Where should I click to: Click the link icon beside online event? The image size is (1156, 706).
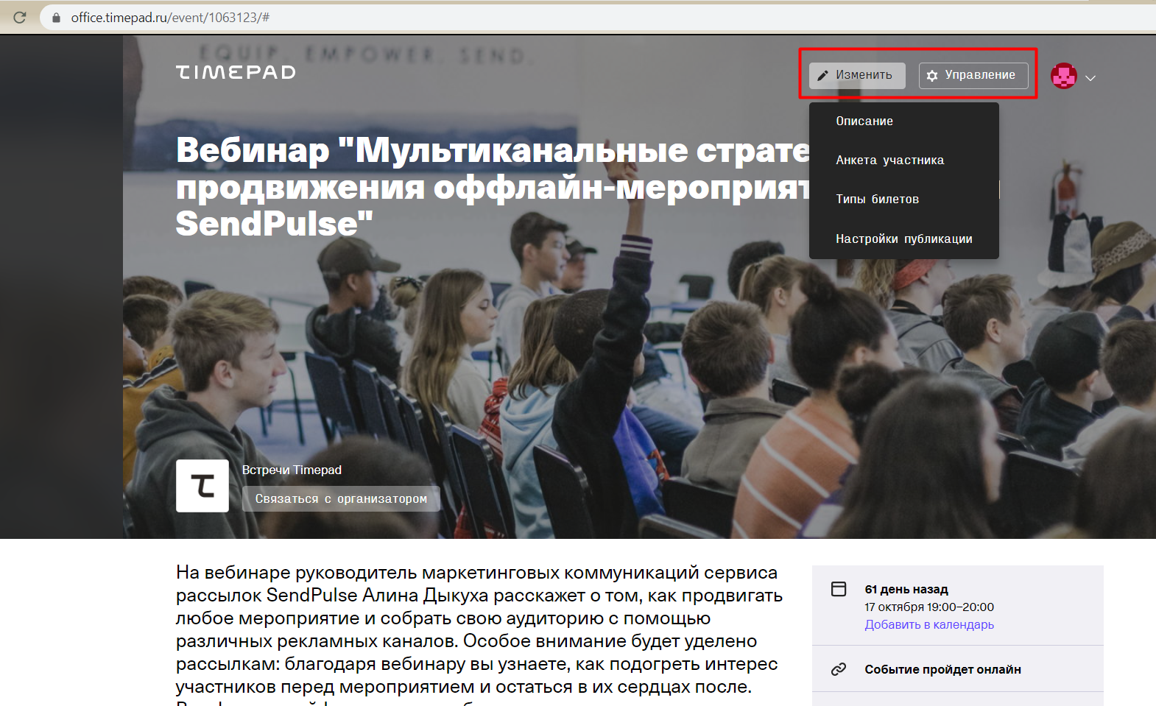[x=839, y=669]
